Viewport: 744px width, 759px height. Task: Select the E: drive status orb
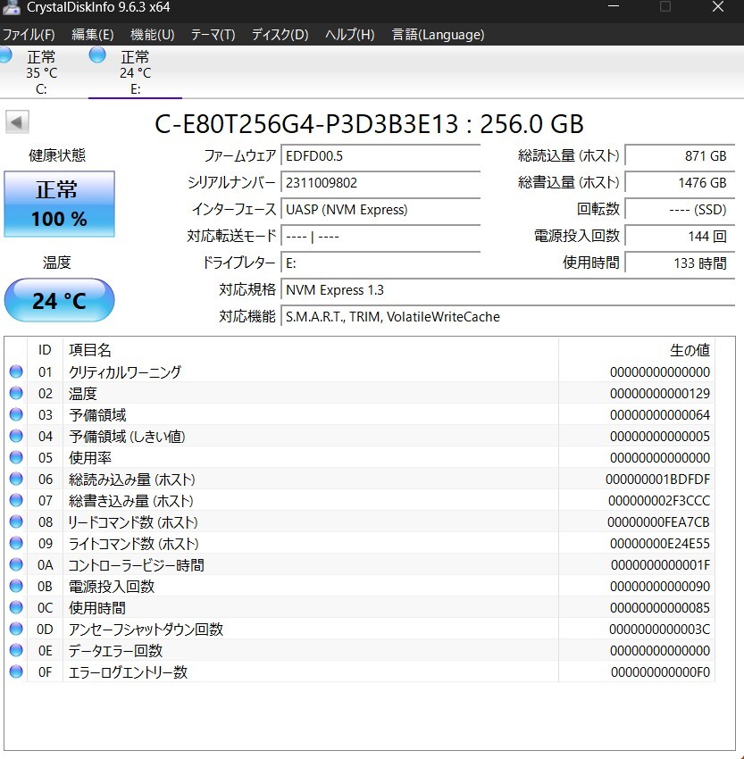97,56
